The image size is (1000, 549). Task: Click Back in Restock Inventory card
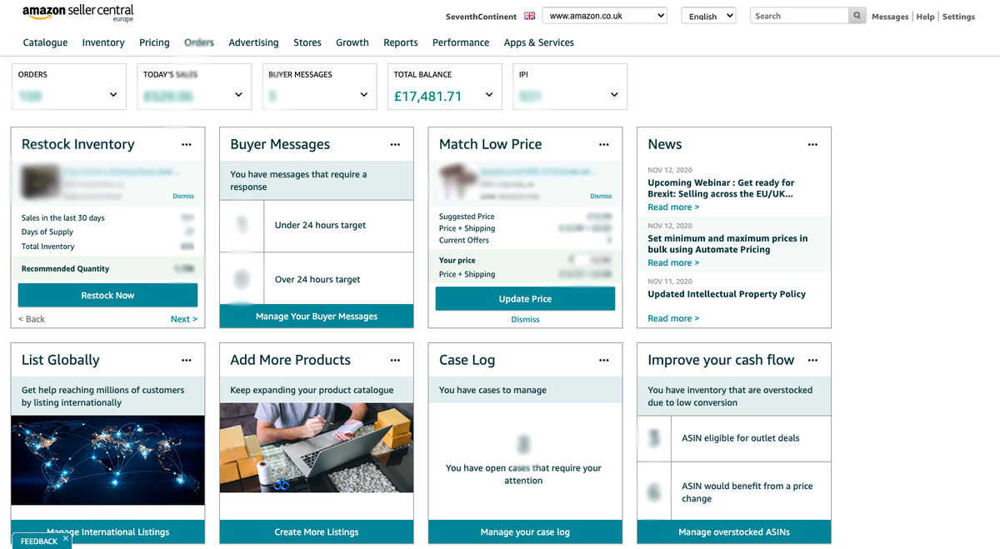tap(32, 319)
